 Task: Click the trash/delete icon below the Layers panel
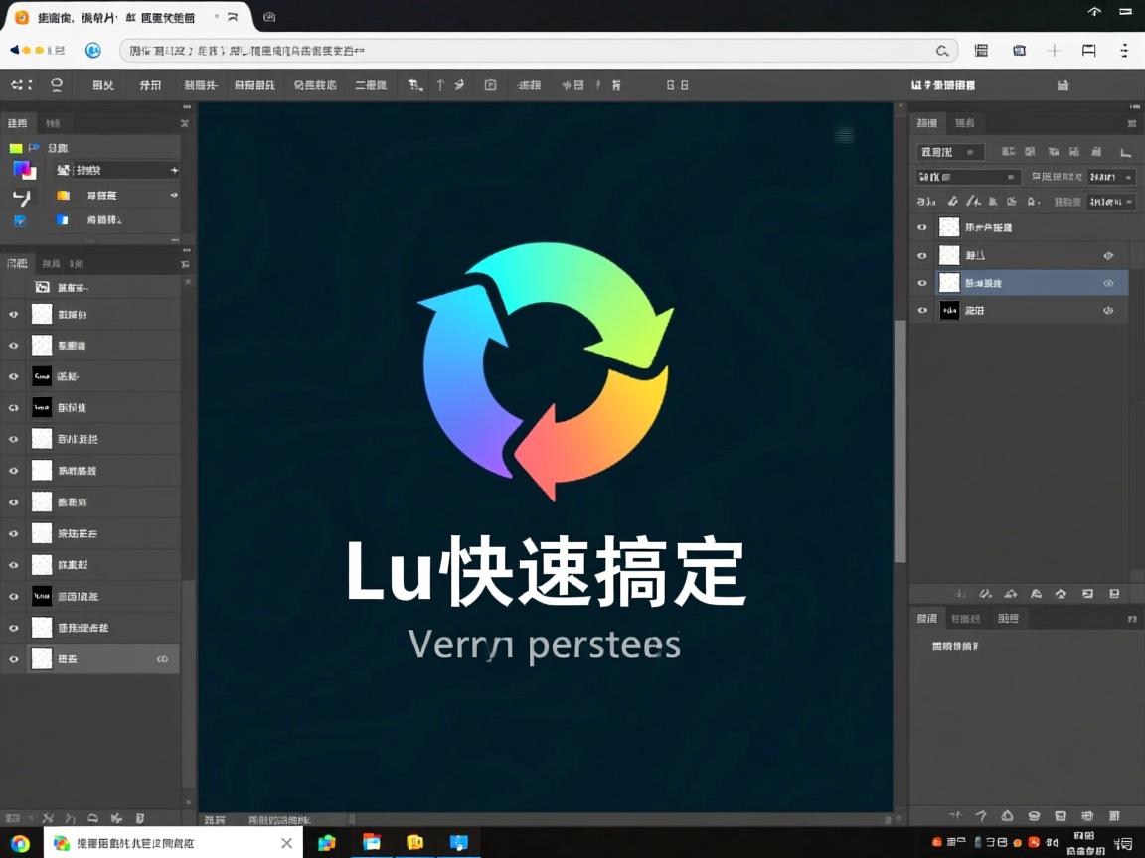point(1114,593)
